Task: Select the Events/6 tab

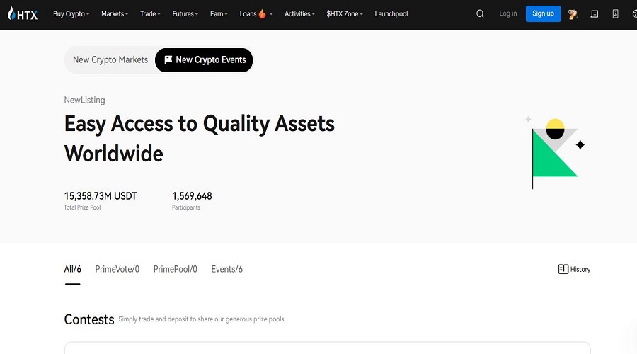Action: pos(226,269)
